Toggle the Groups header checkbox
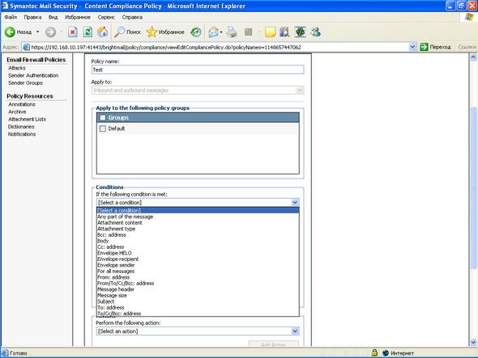Screen dimensions: 478x358 coord(103,117)
